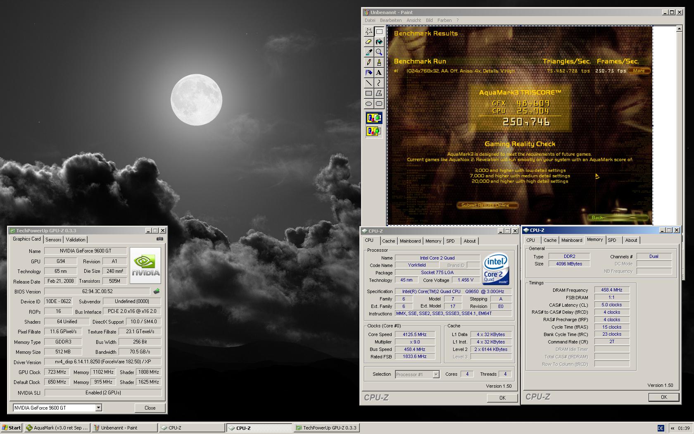Open the ? help menu in Paint
Image resolution: width=694 pixels, height=434 pixels.
[457, 20]
